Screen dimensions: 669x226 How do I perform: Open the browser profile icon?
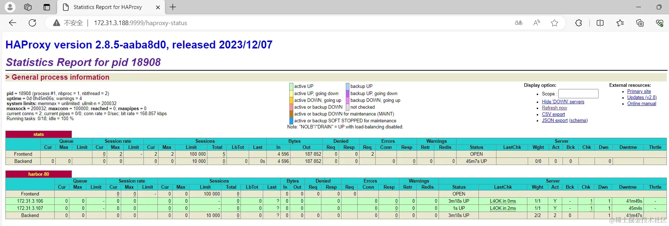[10, 7]
